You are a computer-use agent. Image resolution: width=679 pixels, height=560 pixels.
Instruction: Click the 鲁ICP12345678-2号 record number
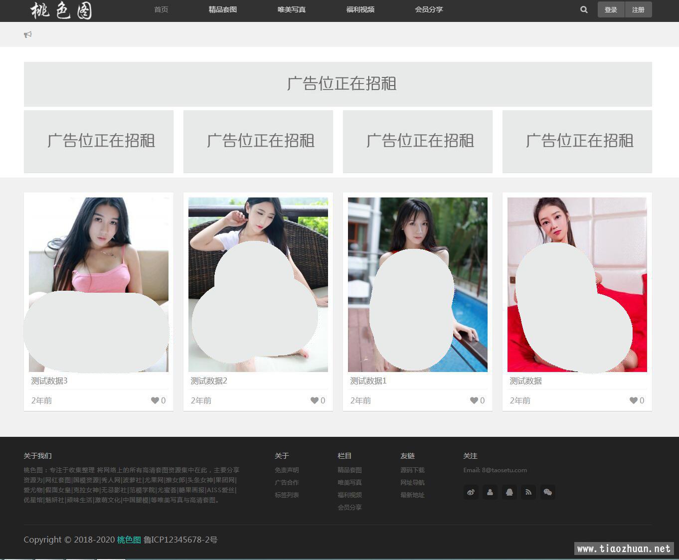pyautogui.click(x=180, y=540)
